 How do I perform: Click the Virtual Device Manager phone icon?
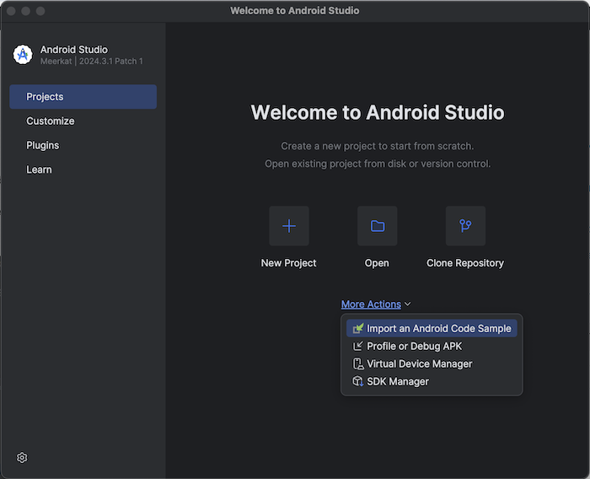click(358, 363)
